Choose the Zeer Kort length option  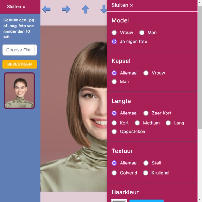146,113
